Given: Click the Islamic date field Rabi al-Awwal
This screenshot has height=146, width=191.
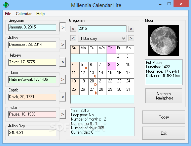Looking at the screenshot, I should coord(32,80).
